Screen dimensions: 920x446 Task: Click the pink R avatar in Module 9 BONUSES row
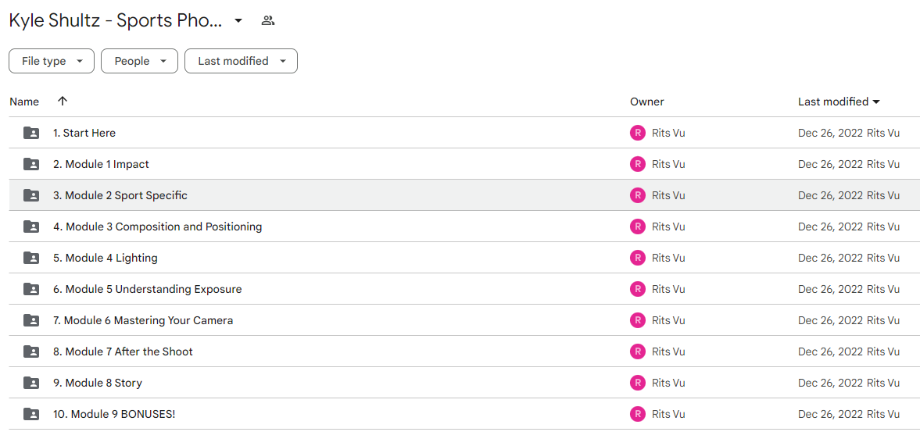(x=637, y=414)
